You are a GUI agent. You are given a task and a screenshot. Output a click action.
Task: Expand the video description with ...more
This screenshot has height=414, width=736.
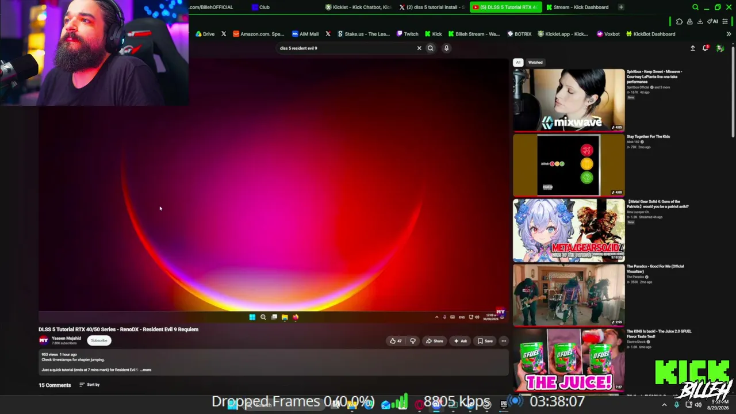pyautogui.click(x=146, y=370)
